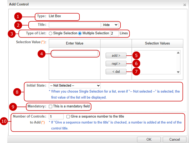Click the add > button
The height and width of the screenshot is (143, 189).
point(116,55)
